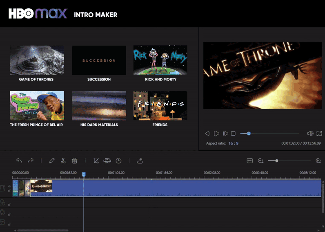
Task: Select the pencil edit tool
Action: tap(52, 161)
